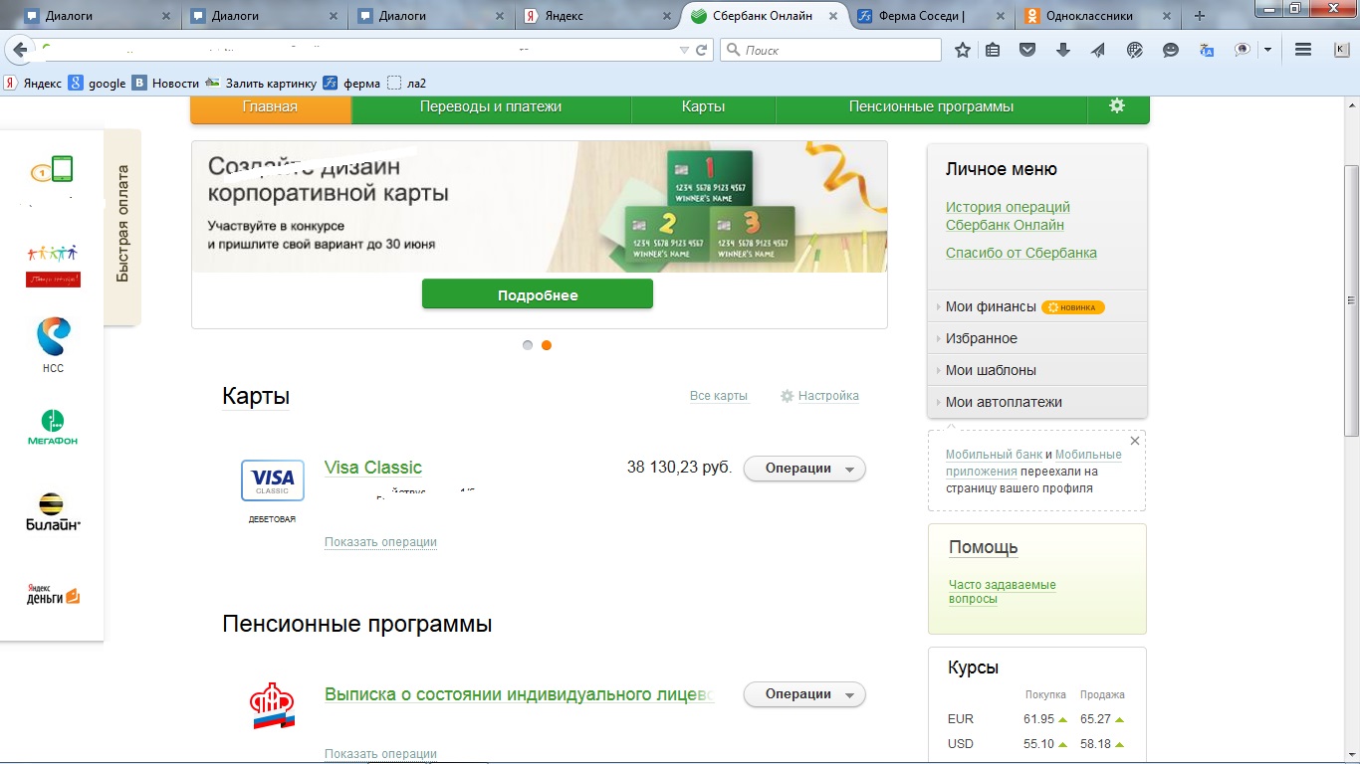Select the second orange banner dot
Image resolution: width=1360 pixels, height=764 pixels.
point(547,345)
